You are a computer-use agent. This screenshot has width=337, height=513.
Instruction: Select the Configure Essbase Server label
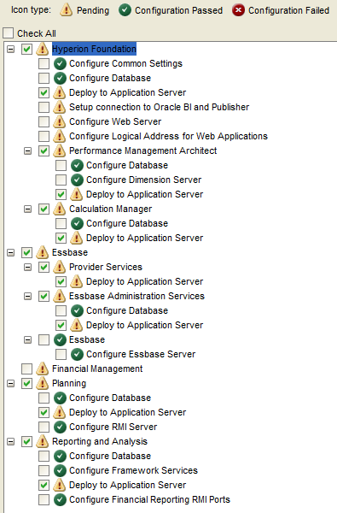[141, 354]
